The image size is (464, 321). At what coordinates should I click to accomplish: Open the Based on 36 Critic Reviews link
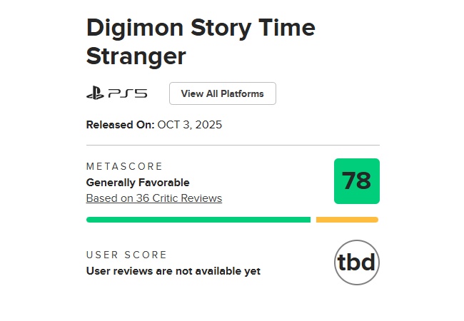click(x=153, y=198)
